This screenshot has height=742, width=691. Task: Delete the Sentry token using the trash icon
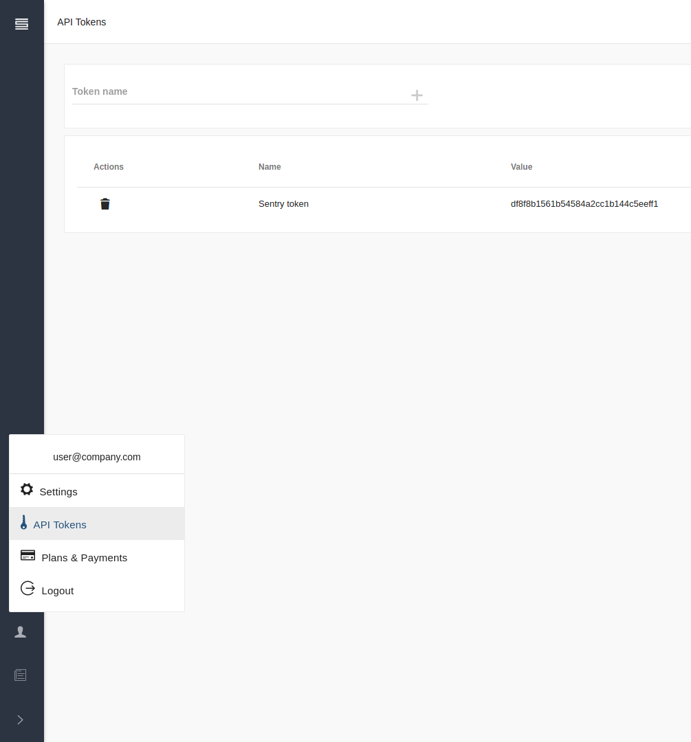(x=105, y=203)
